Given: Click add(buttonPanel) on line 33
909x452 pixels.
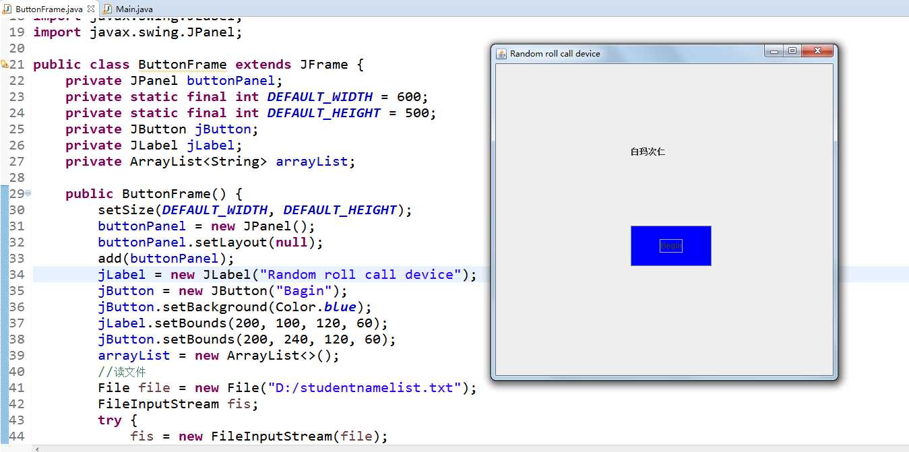Looking at the screenshot, I should (x=166, y=259).
